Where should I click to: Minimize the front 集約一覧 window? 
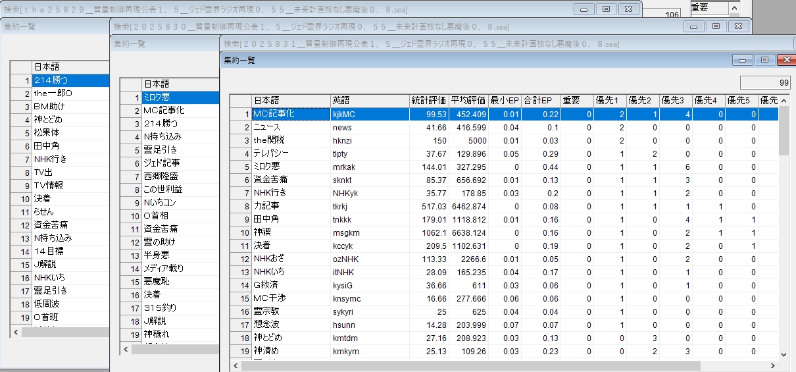pos(744,60)
